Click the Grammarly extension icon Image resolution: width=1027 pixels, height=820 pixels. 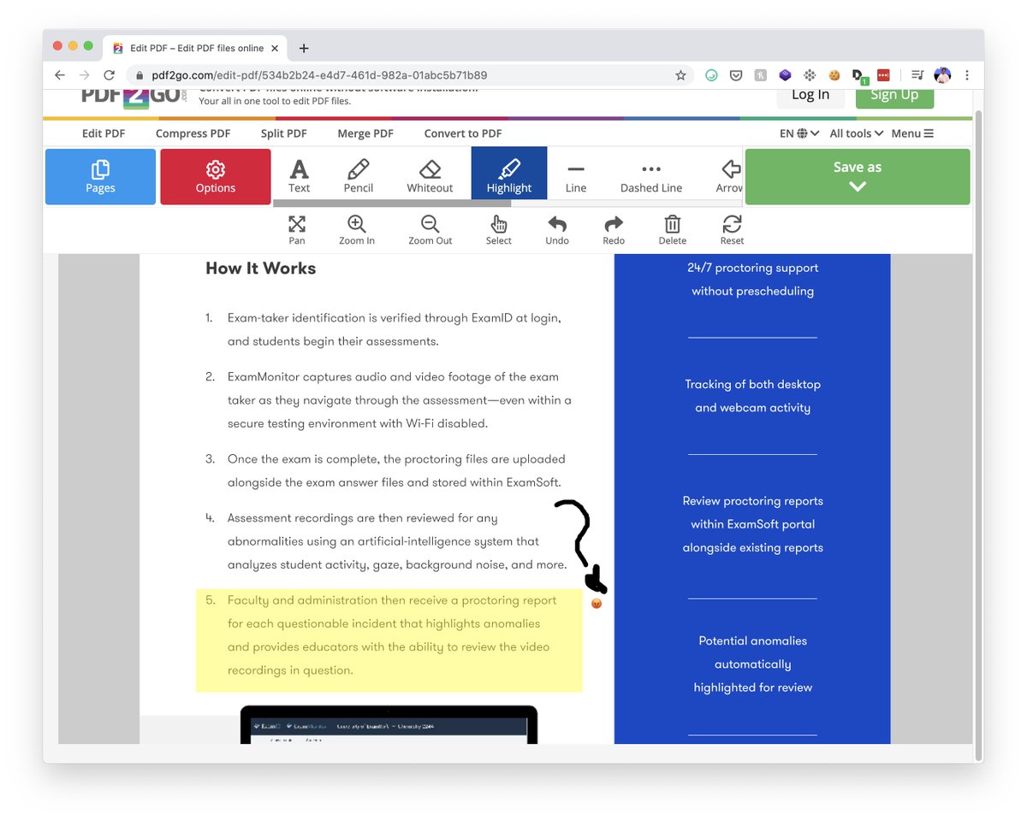click(x=711, y=75)
